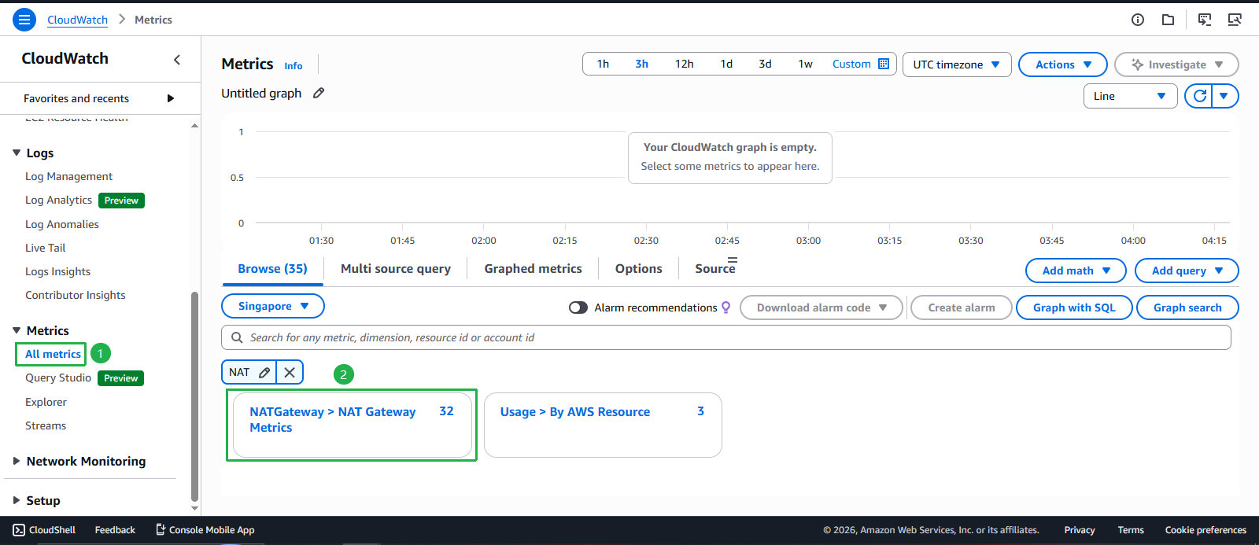
Task: Expand Network Monitoring section
Action: [x=17, y=461]
